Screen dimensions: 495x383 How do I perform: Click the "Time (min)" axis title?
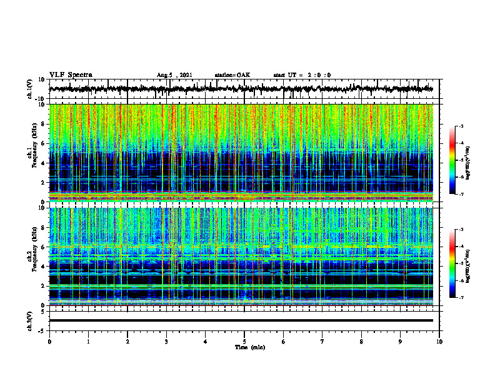[x=250, y=347]
